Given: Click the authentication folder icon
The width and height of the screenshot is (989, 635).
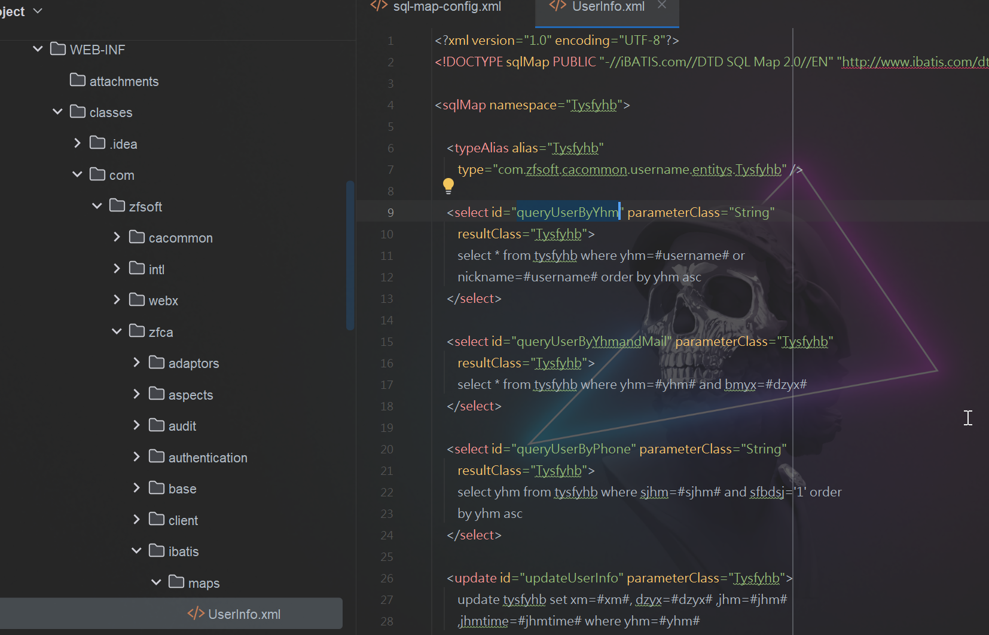Looking at the screenshot, I should pos(157,457).
